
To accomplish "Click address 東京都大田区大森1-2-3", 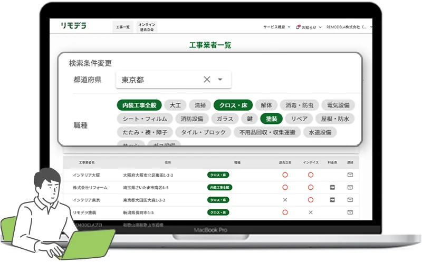I will [x=144, y=200].
